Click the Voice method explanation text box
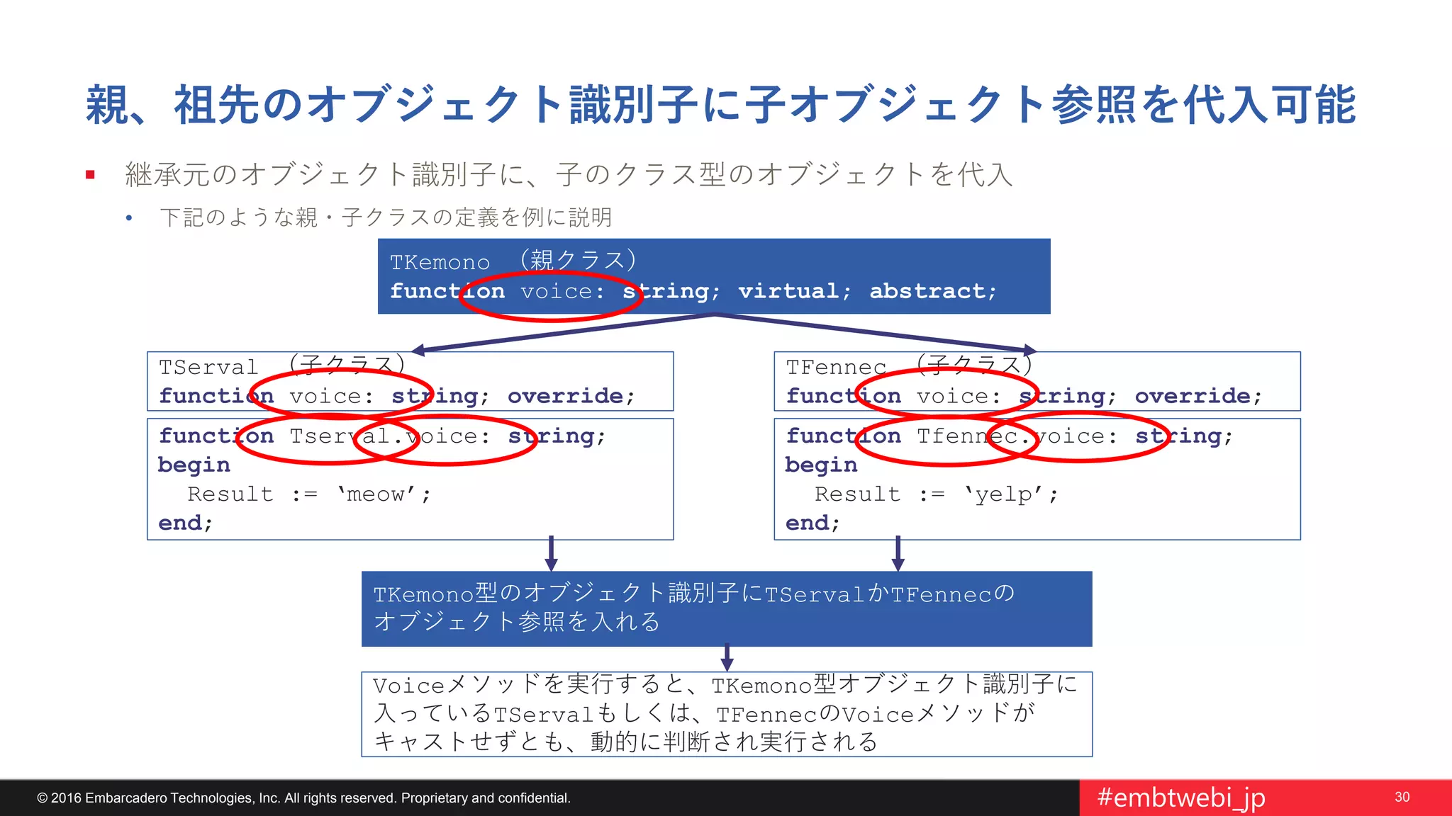Image resolution: width=1452 pixels, height=816 pixels. 726,714
